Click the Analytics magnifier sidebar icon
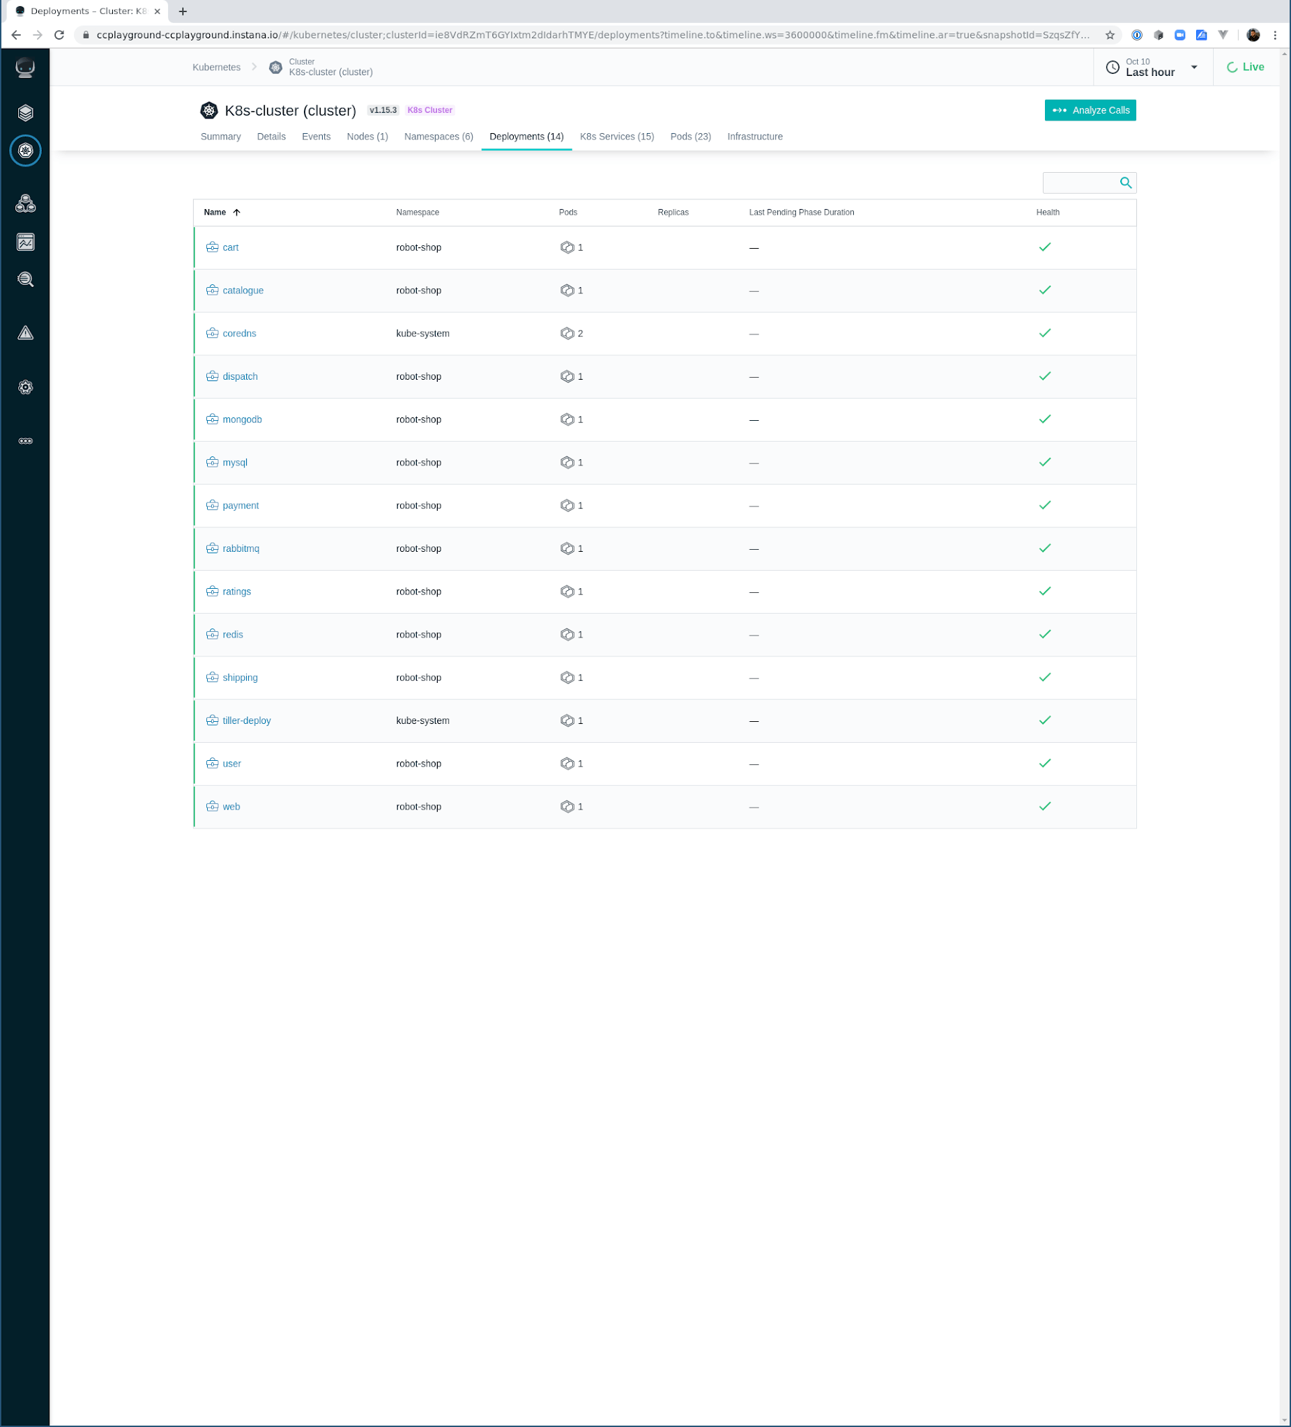This screenshot has width=1291, height=1427. [x=26, y=279]
